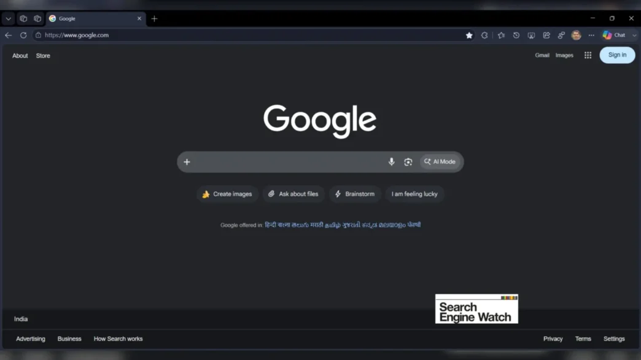The image size is (641, 360).
Task: Toggle the favorite star for this page
Action: tap(469, 36)
